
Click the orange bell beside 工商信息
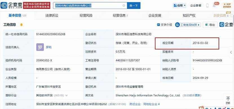(x=21, y=25)
